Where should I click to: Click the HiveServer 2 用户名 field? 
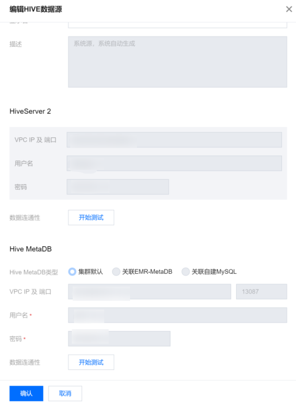coord(174,163)
